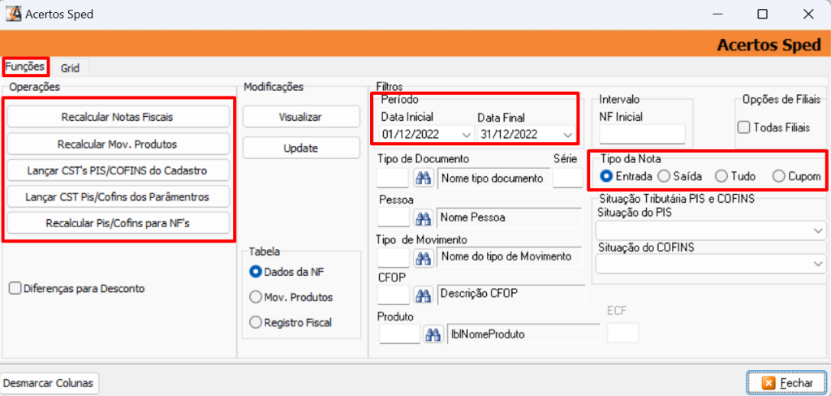
Task: Choose Mov. Produtos table option
Action: [256, 297]
